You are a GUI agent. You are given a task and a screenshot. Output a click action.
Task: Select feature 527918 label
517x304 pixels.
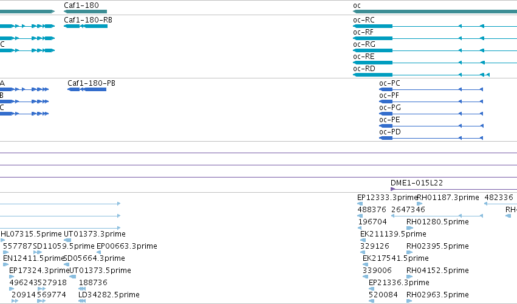(x=52, y=283)
